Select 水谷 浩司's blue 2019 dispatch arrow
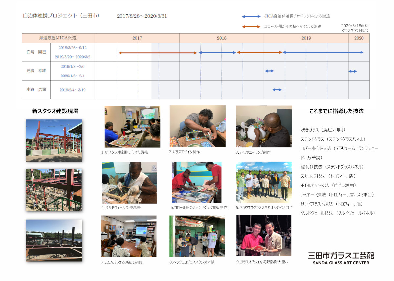 coord(277,90)
